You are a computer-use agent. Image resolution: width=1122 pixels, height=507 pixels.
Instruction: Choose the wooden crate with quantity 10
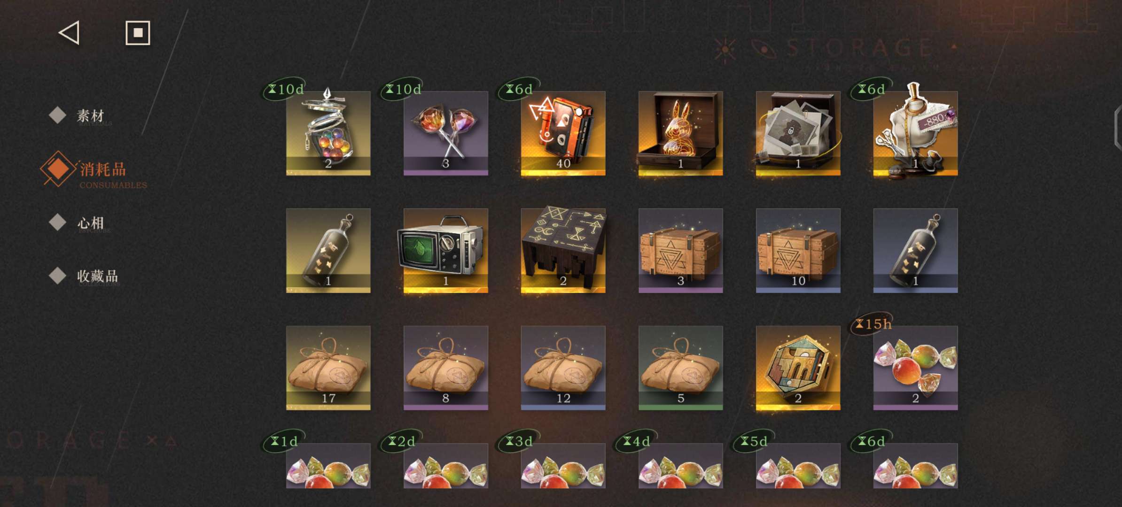pos(798,251)
